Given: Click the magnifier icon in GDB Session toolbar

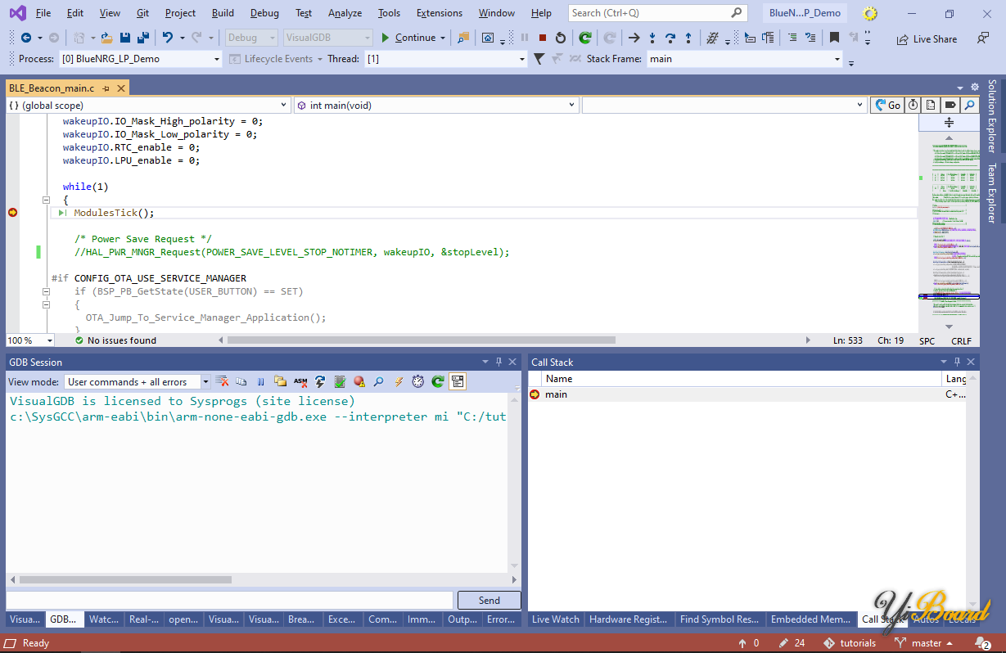Looking at the screenshot, I should pyautogui.click(x=378, y=381).
